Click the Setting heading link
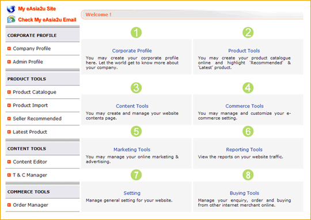 point(132,193)
